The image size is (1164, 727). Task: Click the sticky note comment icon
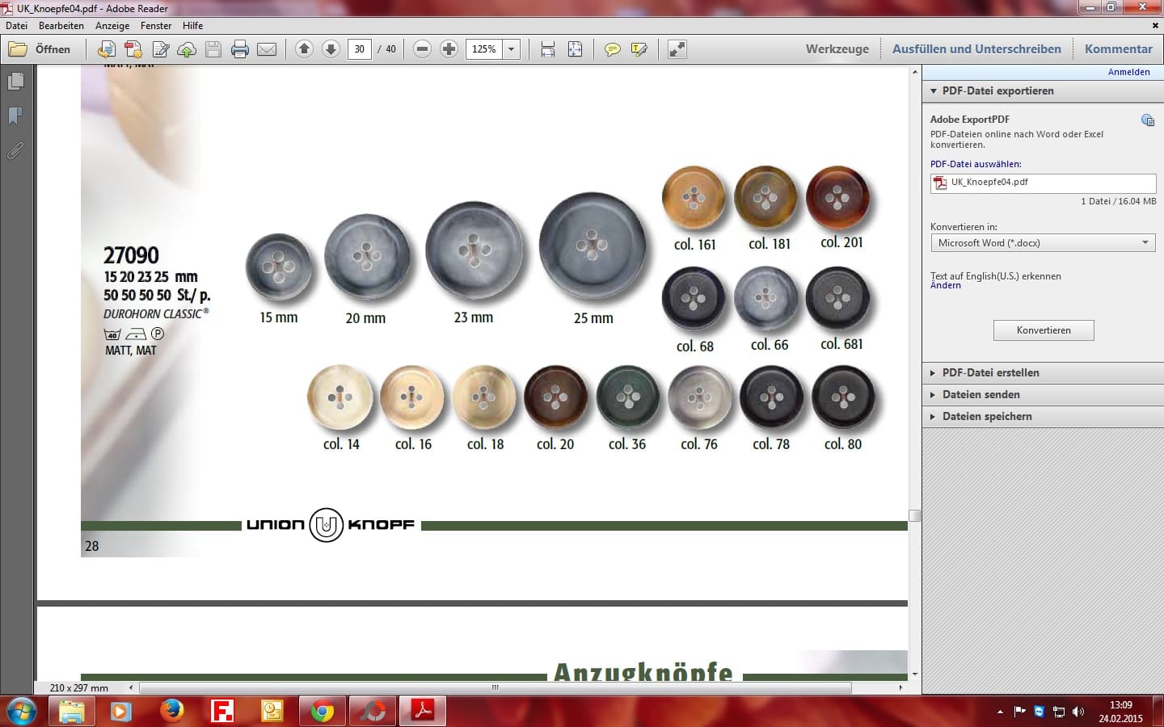[x=612, y=49]
